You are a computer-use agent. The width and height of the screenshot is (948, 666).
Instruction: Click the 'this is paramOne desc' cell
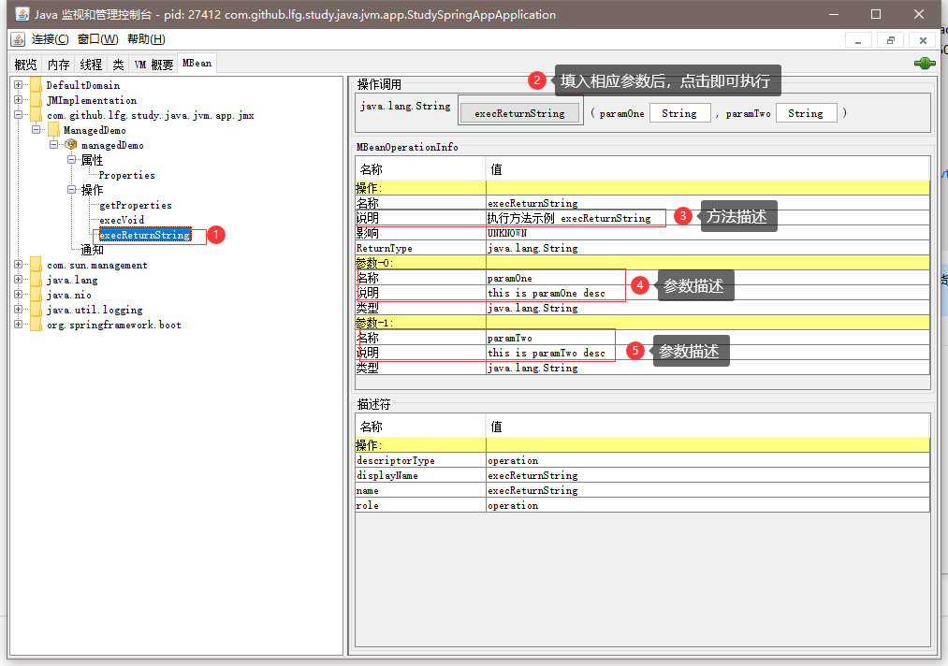point(708,293)
